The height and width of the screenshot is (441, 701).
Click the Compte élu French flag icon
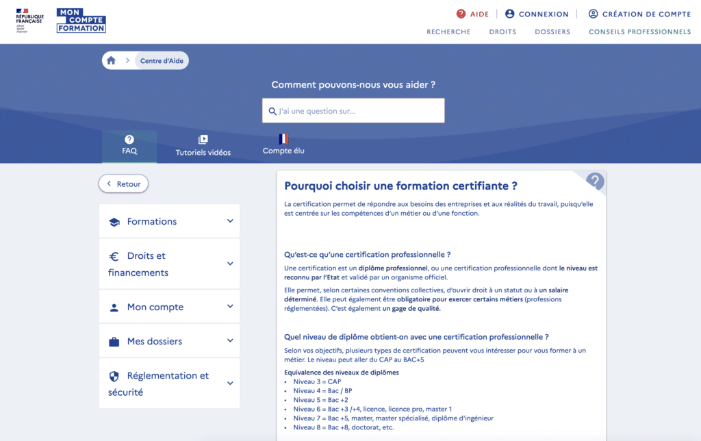pyautogui.click(x=283, y=139)
